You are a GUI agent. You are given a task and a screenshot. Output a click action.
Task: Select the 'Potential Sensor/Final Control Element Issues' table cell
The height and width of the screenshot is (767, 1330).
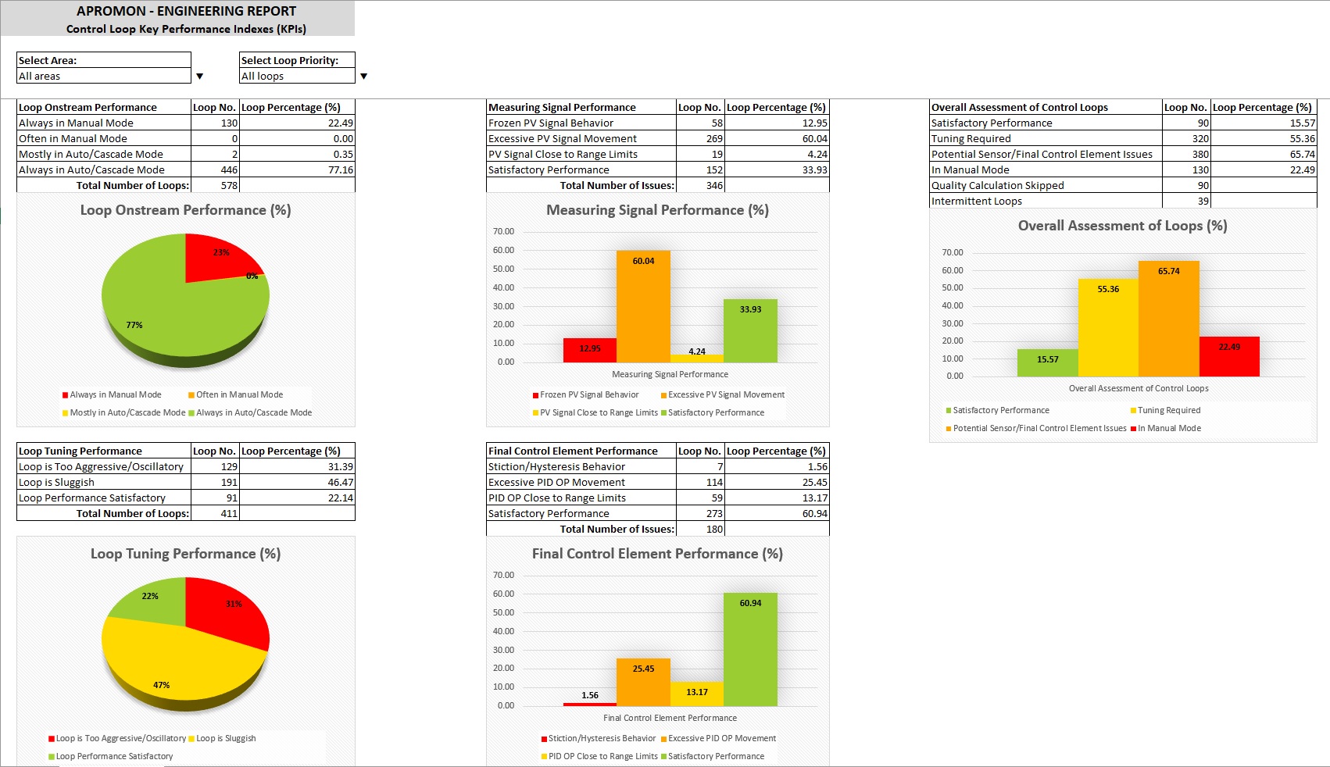pyautogui.click(x=1046, y=154)
